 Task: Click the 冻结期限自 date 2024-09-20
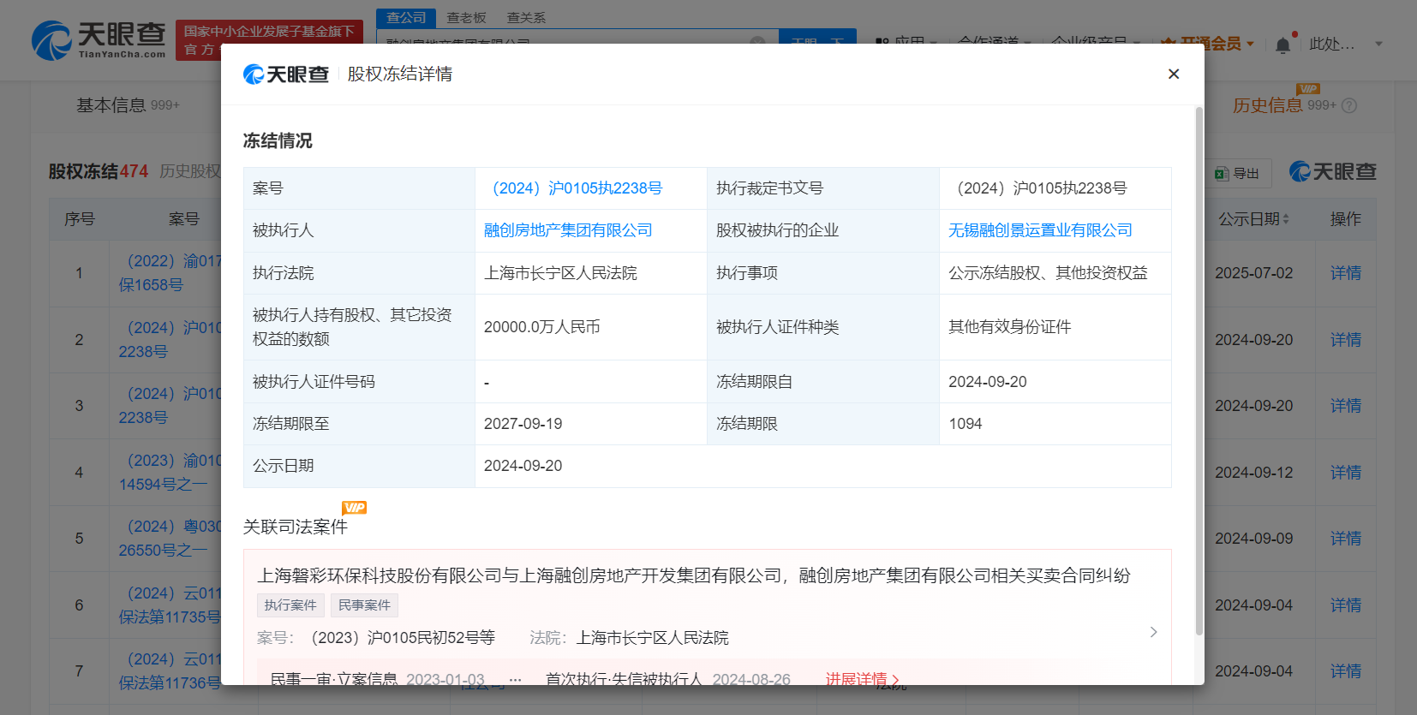(988, 382)
